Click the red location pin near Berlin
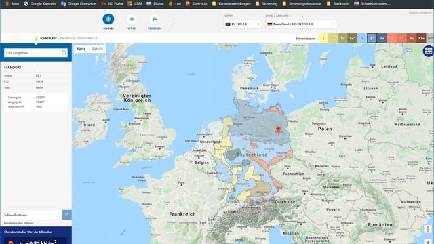Image resolution: width=434 pixels, height=244 pixels. [278, 130]
